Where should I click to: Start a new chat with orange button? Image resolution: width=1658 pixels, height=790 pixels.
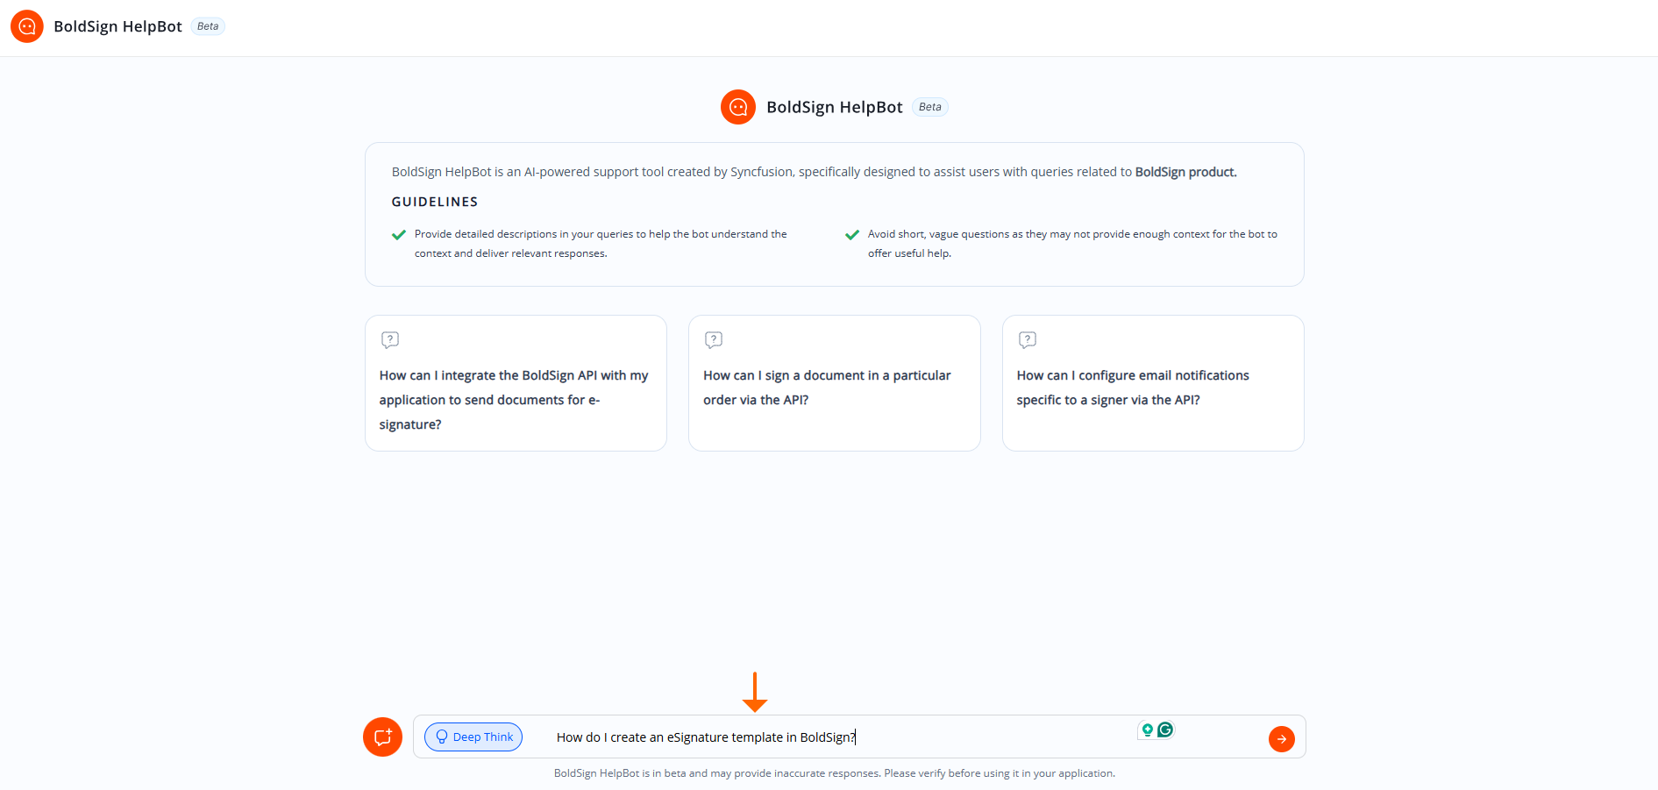(383, 737)
